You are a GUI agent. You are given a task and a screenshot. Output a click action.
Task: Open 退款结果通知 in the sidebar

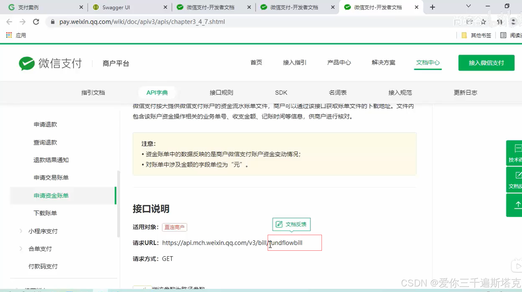(51, 160)
